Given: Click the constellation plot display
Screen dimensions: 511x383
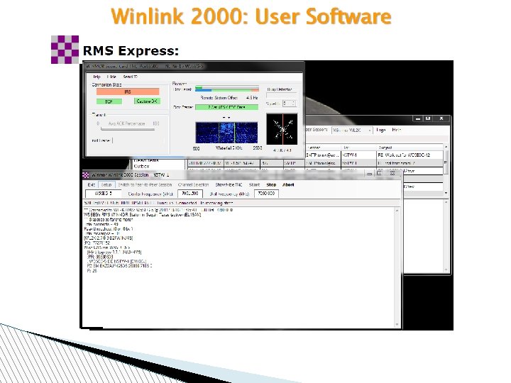Looking at the screenshot, I should 282,129.
